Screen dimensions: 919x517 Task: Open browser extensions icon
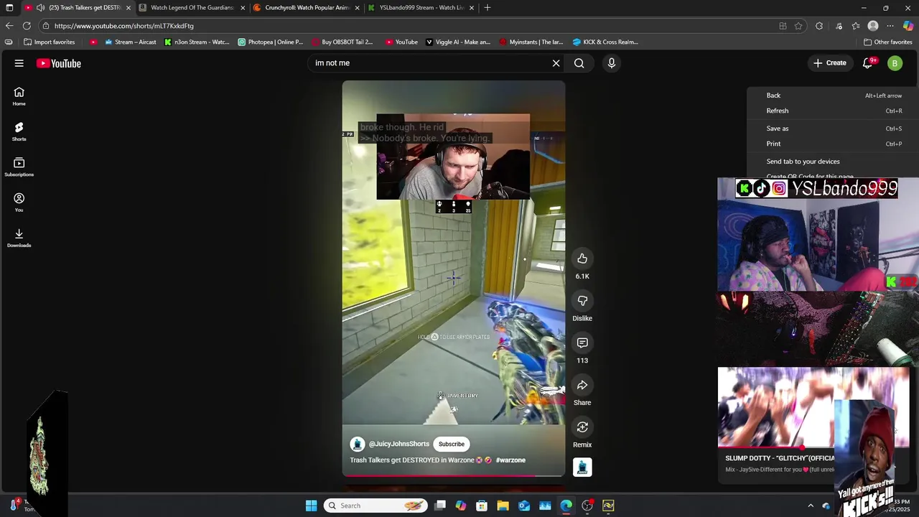[819, 26]
